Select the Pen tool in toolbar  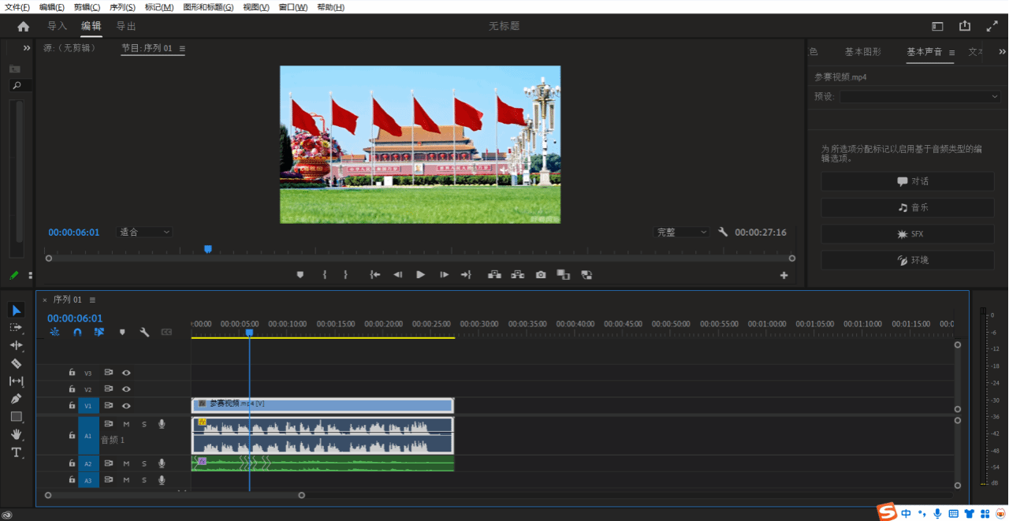pyautogui.click(x=16, y=399)
